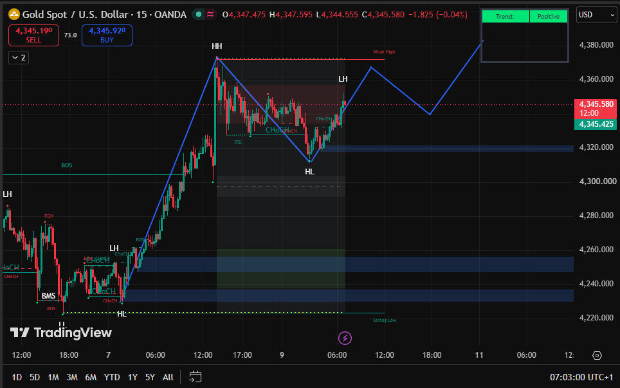Image resolution: width=620 pixels, height=388 pixels.
Task: Click the high value H4,347.595
Action: point(292,15)
